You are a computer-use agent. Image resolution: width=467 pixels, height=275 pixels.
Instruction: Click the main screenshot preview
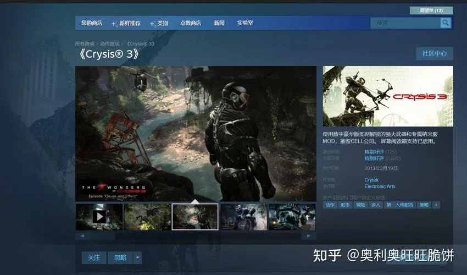[196, 134]
